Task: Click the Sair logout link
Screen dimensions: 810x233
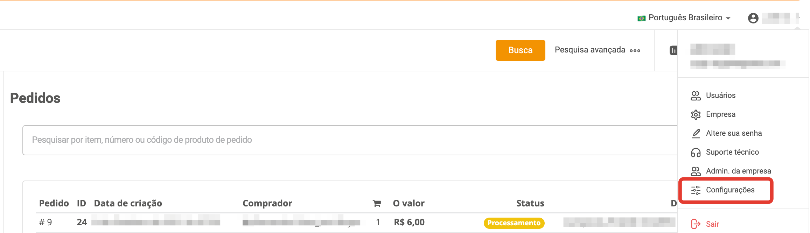Action: 712,224
